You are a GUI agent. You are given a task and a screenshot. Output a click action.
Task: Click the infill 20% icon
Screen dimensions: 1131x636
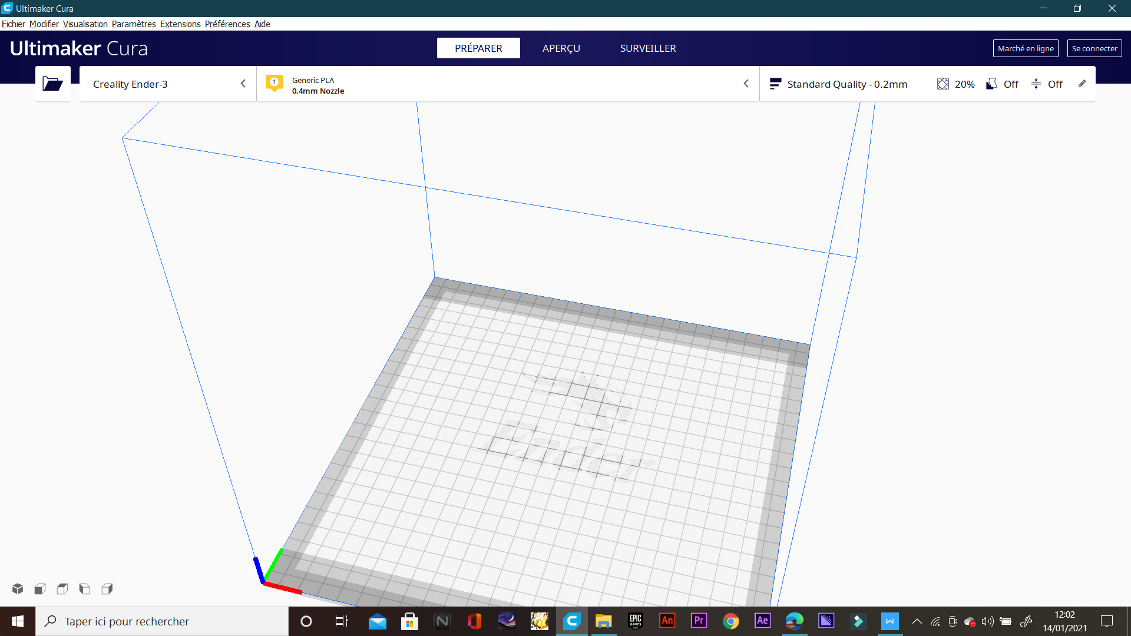[943, 84]
